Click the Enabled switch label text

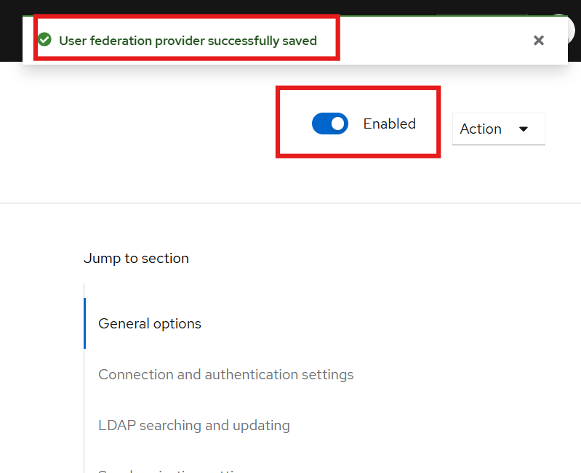pyautogui.click(x=389, y=124)
